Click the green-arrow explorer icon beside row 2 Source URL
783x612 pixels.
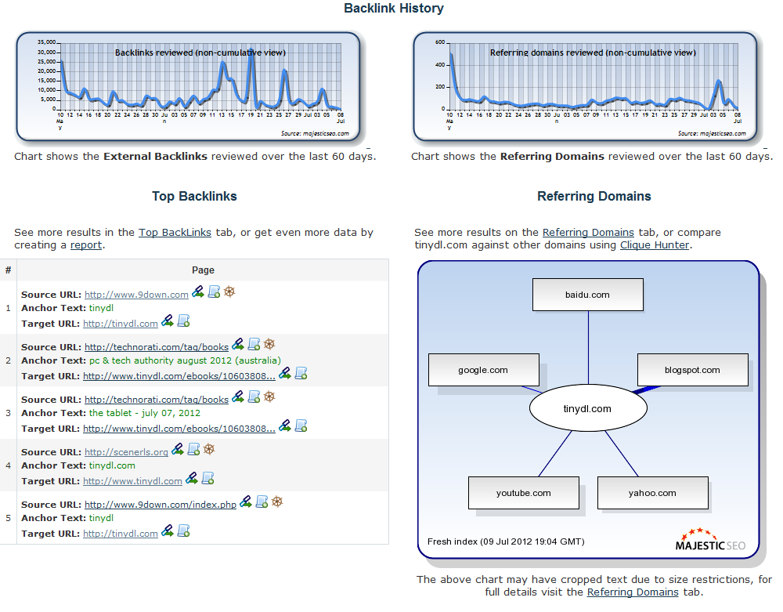(x=238, y=344)
